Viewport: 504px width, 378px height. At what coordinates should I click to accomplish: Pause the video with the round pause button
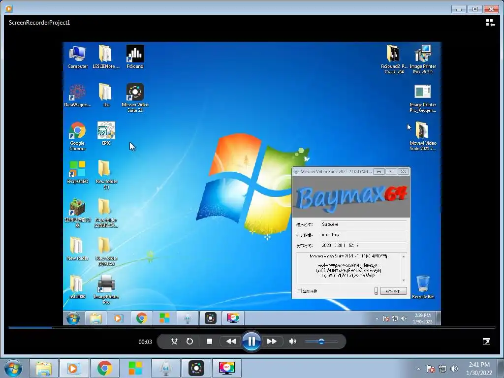click(x=252, y=341)
